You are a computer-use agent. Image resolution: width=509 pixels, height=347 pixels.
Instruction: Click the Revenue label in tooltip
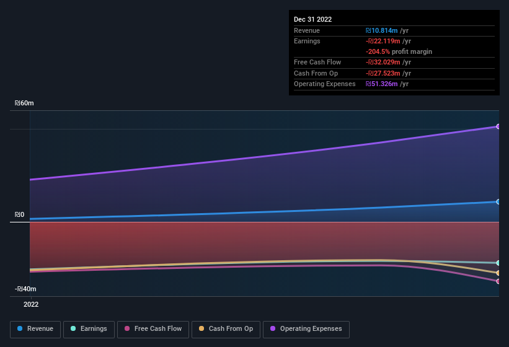pyautogui.click(x=307, y=30)
